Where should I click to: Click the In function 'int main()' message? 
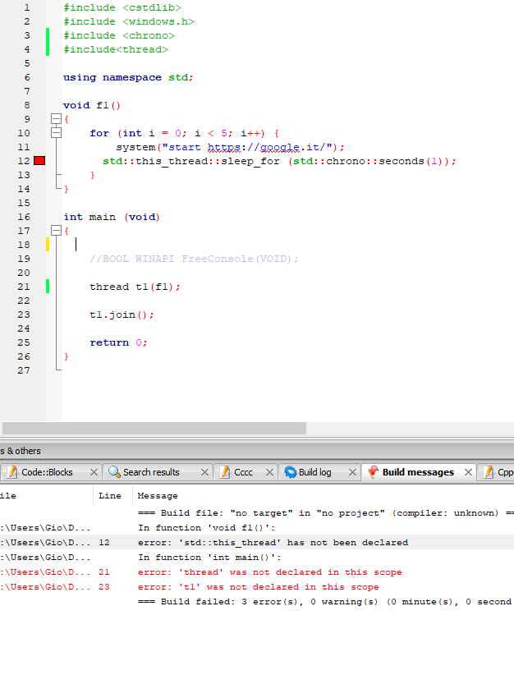tap(209, 558)
